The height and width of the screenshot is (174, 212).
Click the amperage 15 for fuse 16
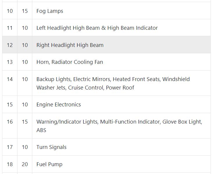[25, 122]
